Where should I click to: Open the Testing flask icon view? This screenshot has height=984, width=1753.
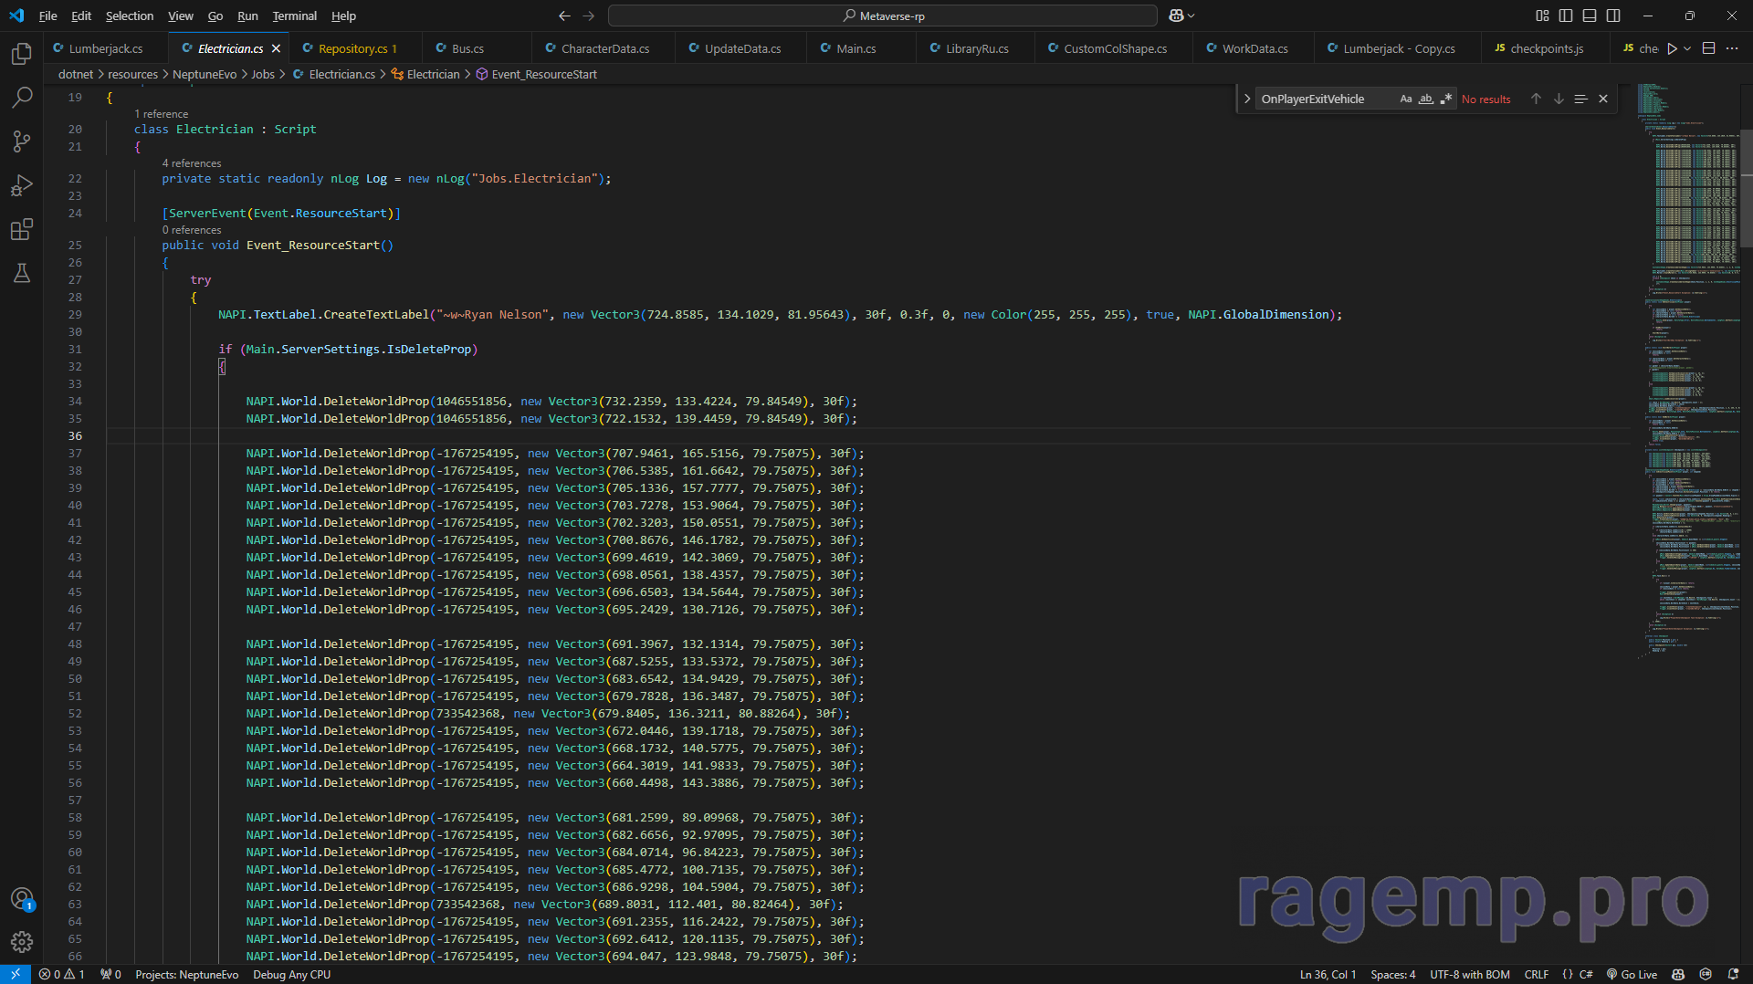[22, 273]
